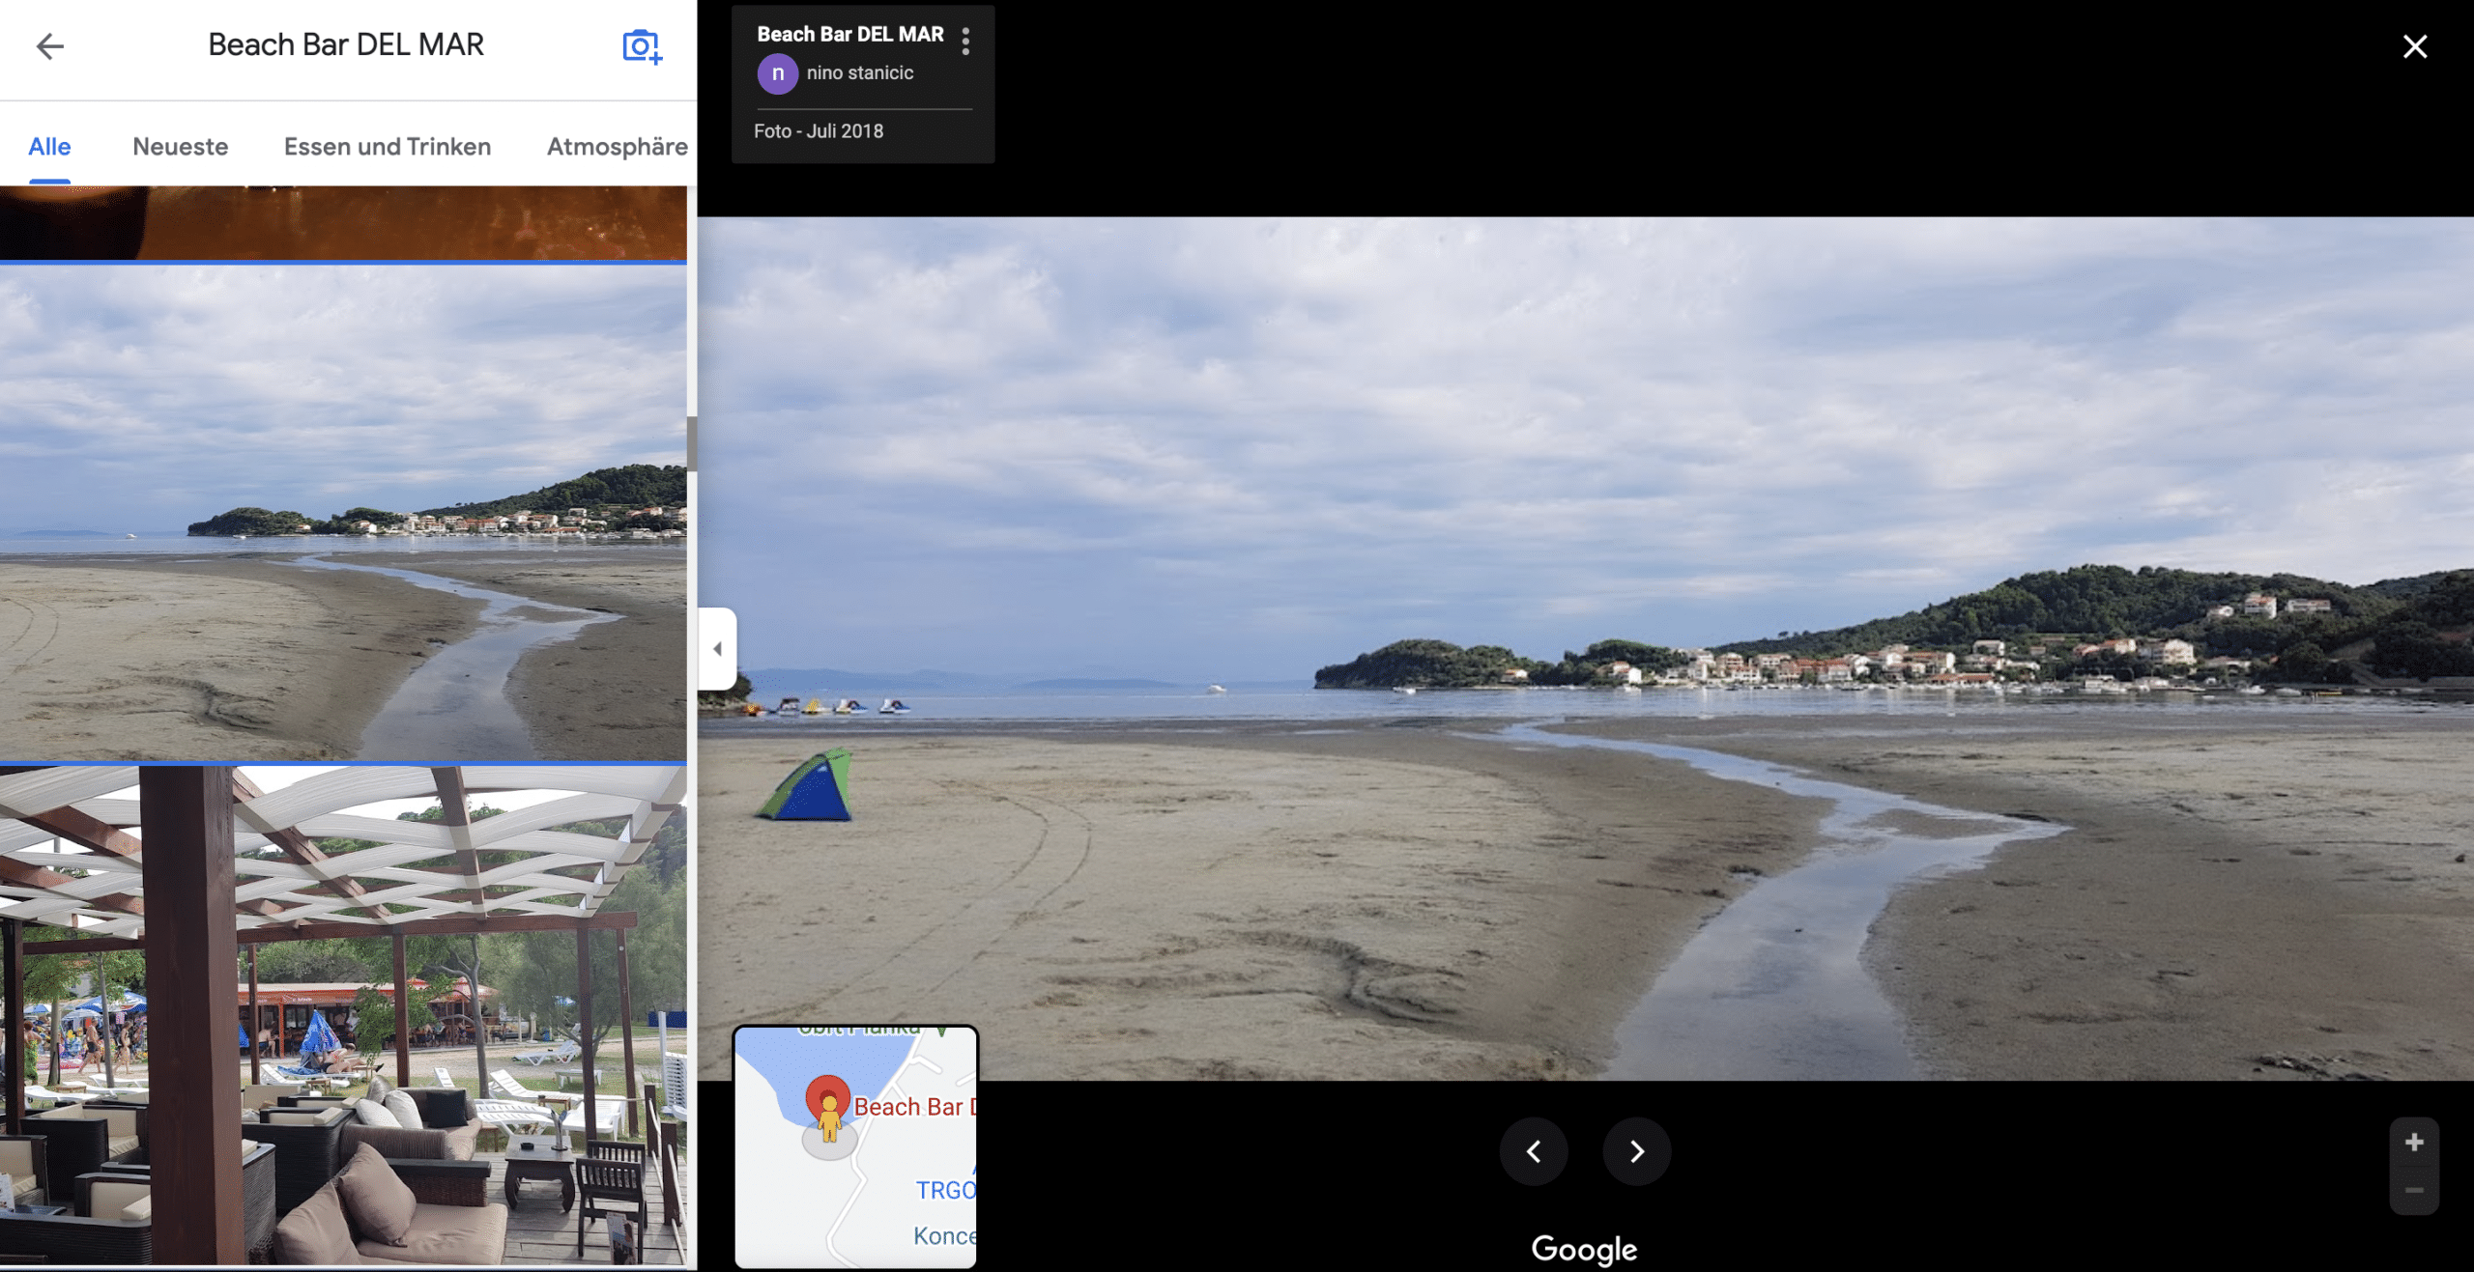The width and height of the screenshot is (2474, 1272).
Task: Zoom out with the minus button
Action: [x=2414, y=1191]
